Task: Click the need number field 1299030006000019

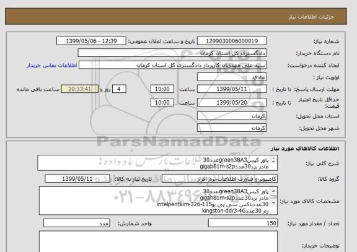Action: tap(232, 41)
